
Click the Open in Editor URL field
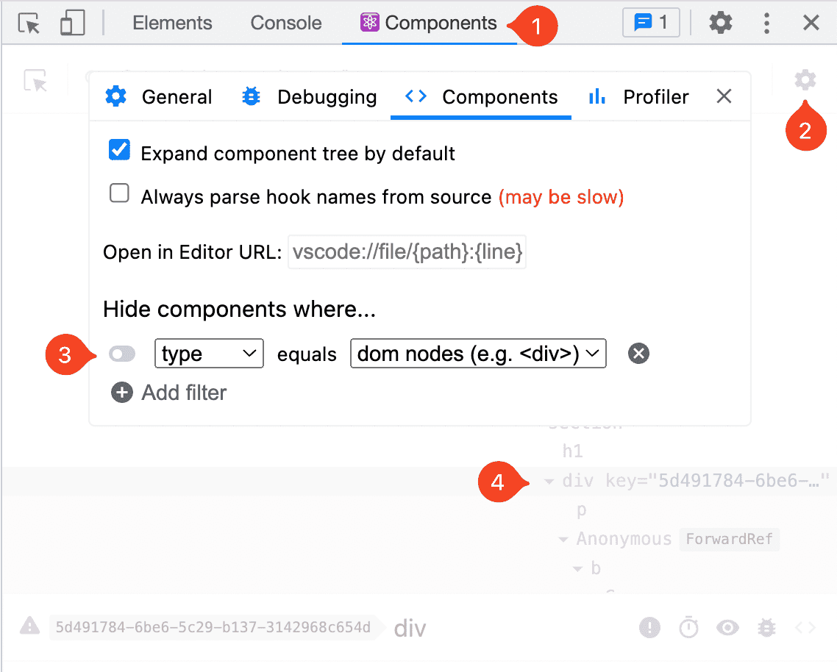click(x=407, y=251)
